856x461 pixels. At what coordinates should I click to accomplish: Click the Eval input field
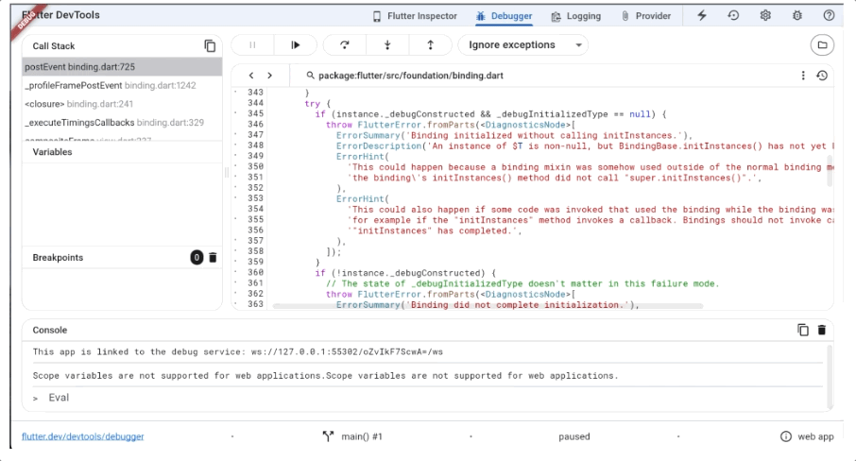click(427, 398)
